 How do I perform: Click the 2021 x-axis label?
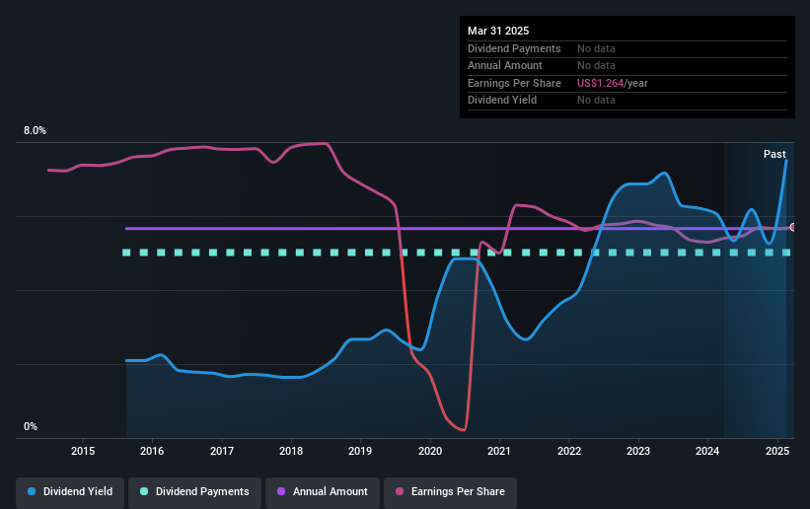[499, 451]
